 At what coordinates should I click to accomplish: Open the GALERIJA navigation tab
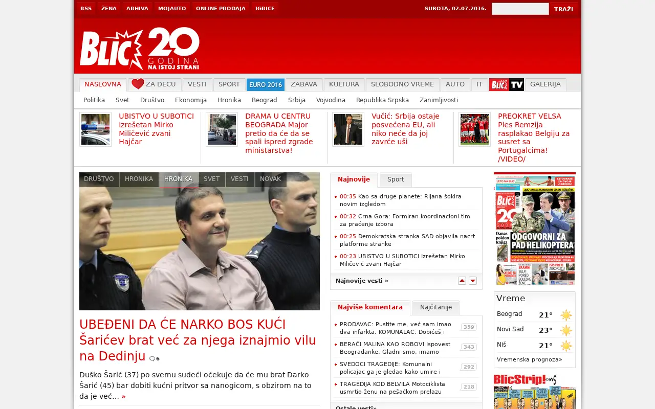tap(545, 84)
